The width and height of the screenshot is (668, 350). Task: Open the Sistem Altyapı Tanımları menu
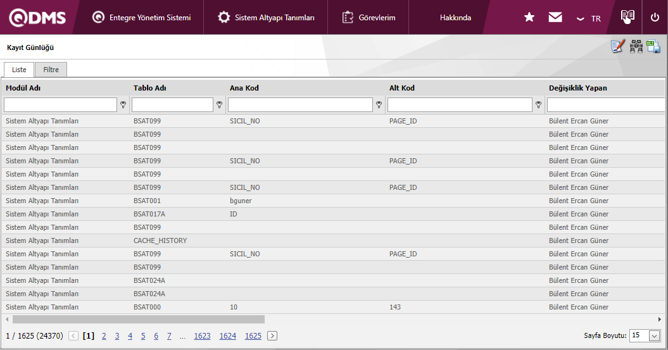[266, 18]
